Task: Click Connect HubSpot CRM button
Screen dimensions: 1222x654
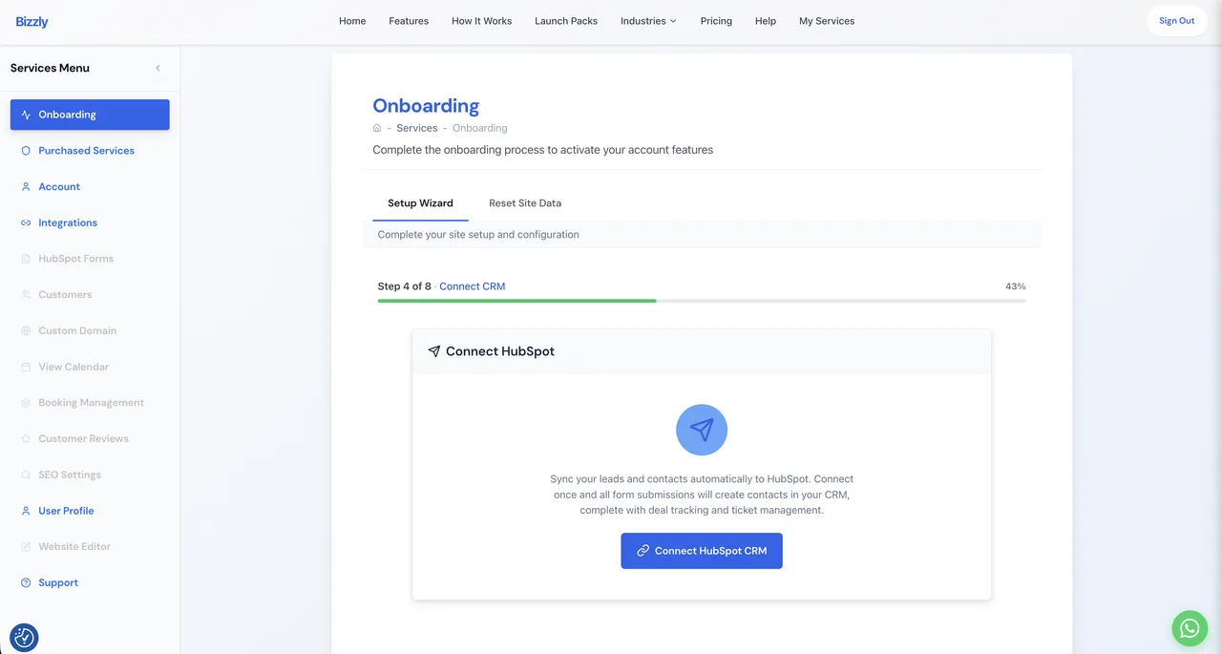Action: tap(702, 551)
